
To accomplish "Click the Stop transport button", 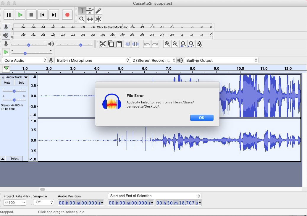I will coord(31,15).
